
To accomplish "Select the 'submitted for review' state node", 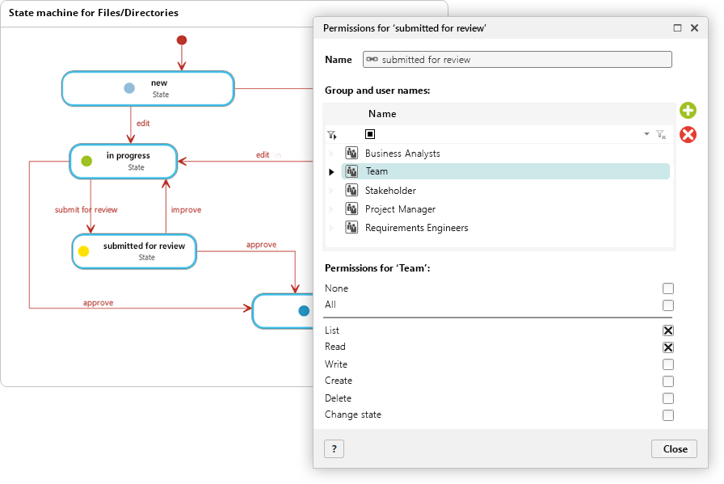I will [134, 251].
